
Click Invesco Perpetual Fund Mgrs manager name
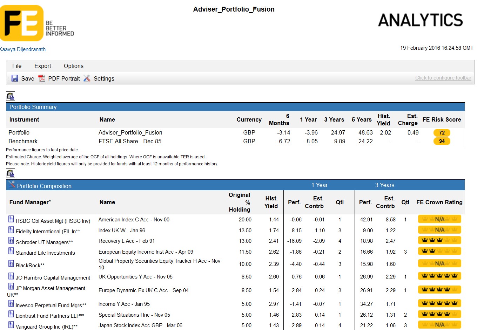tap(51, 305)
